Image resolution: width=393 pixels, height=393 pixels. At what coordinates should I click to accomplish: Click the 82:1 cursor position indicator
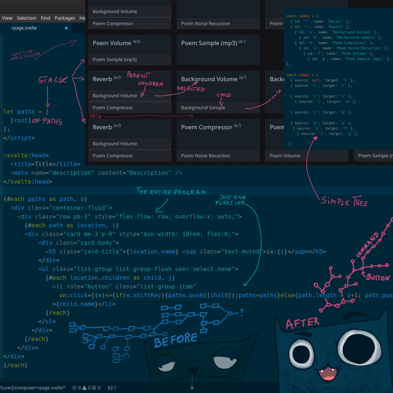click(111, 388)
